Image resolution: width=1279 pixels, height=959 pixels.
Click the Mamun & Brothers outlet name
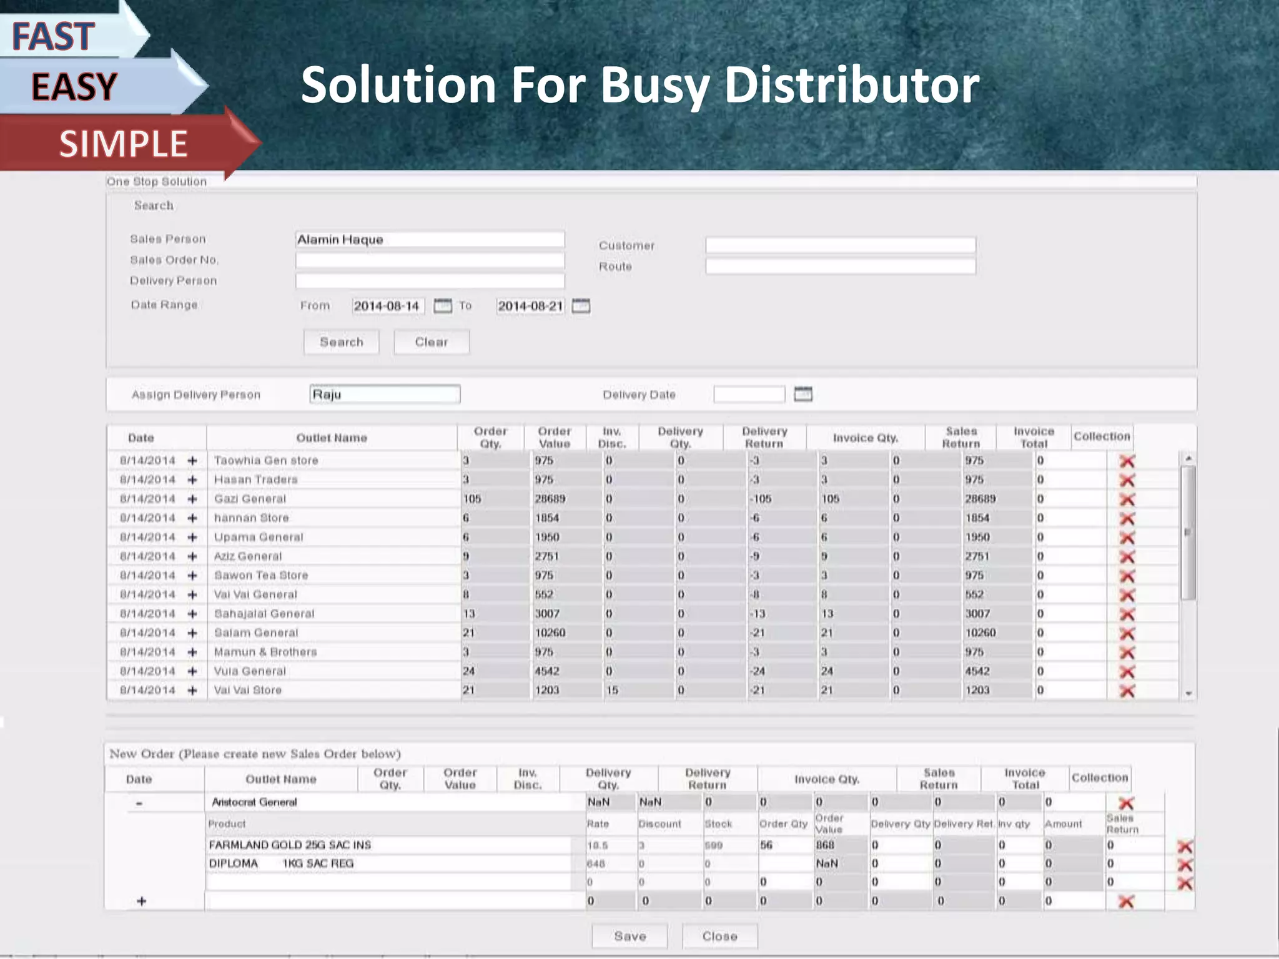(x=265, y=652)
